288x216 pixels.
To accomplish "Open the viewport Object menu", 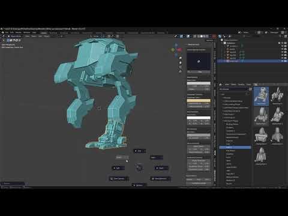I will pyautogui.click(x=47, y=36).
